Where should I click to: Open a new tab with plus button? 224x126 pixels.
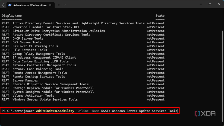[x=59, y=5]
